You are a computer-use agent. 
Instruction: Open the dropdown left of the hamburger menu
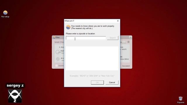point(123,42)
